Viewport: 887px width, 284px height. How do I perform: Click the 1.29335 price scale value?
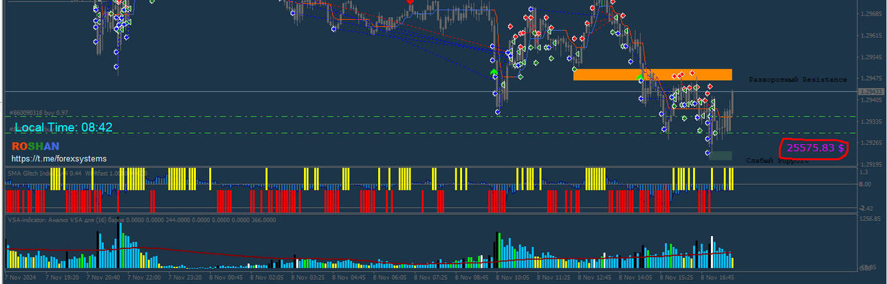[871, 121]
